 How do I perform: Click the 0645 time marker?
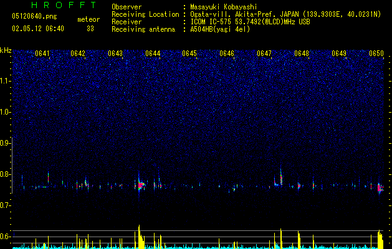189,54
